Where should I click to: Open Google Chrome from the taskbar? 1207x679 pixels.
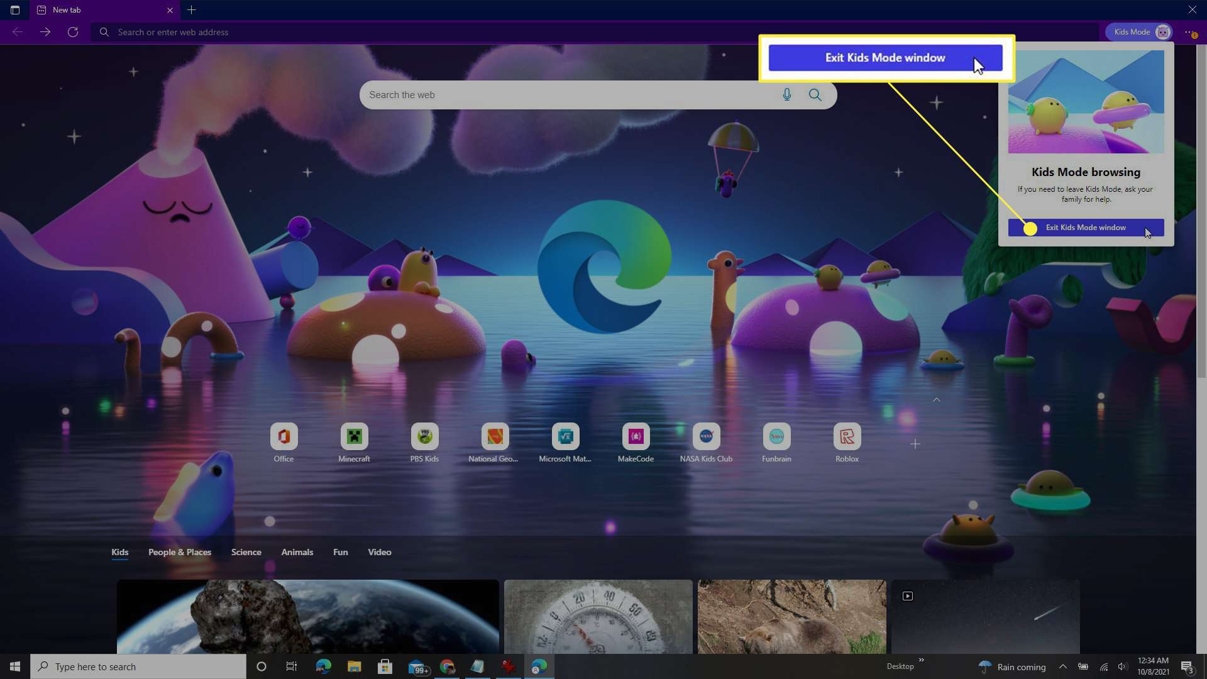pos(448,666)
